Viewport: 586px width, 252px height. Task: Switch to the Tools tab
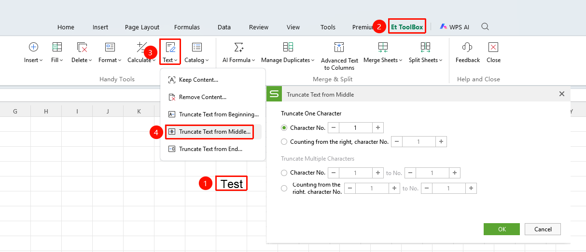coord(328,27)
